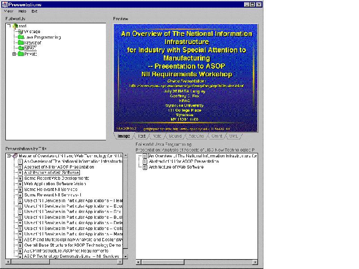Minimize the Presentations window
This screenshot has width=359, height=269.
point(247,4)
